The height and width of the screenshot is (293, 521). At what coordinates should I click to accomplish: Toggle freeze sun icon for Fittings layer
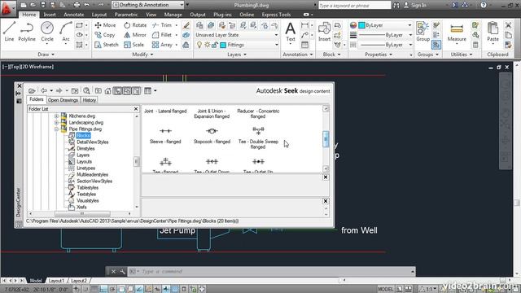207,45
